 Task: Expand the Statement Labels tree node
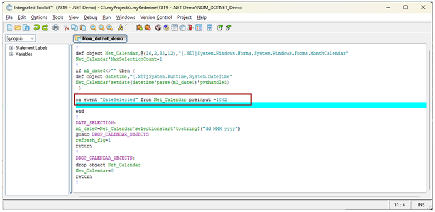pyautogui.click(x=11, y=48)
